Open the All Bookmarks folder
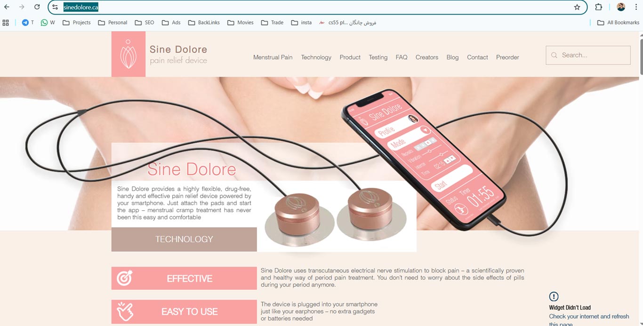 (618, 23)
